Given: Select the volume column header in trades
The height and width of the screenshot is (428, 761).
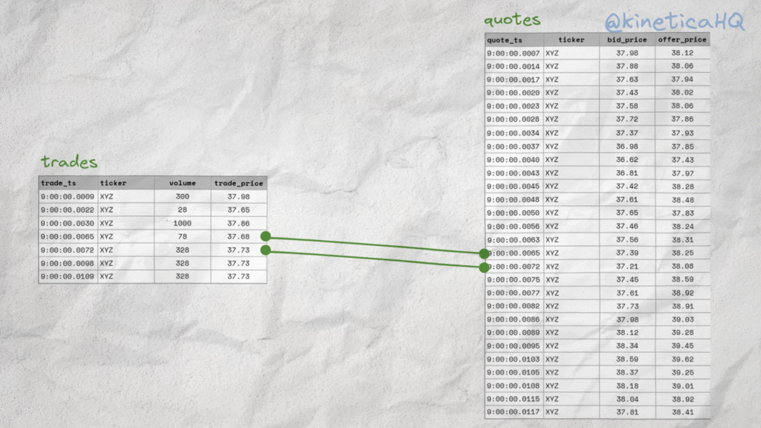Looking at the screenshot, I should click(x=182, y=183).
